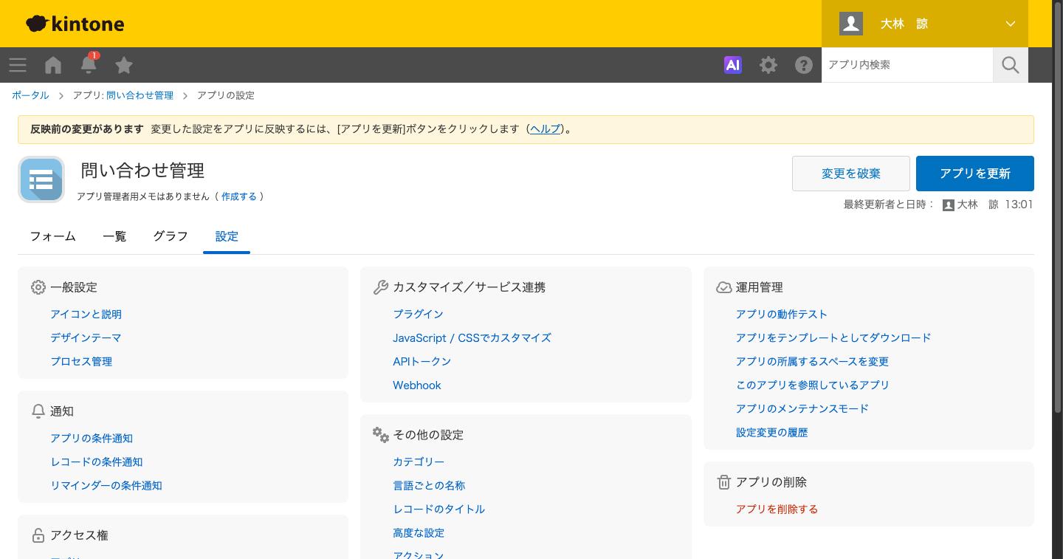Click the アプリの削除 trash icon
This screenshot has height=559, width=1063.
[724, 482]
